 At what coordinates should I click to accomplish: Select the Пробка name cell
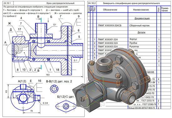point(142,43)
